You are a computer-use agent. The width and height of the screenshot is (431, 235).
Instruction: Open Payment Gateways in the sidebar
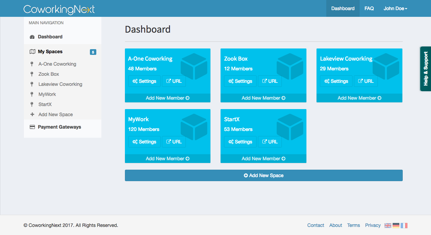(x=63, y=127)
